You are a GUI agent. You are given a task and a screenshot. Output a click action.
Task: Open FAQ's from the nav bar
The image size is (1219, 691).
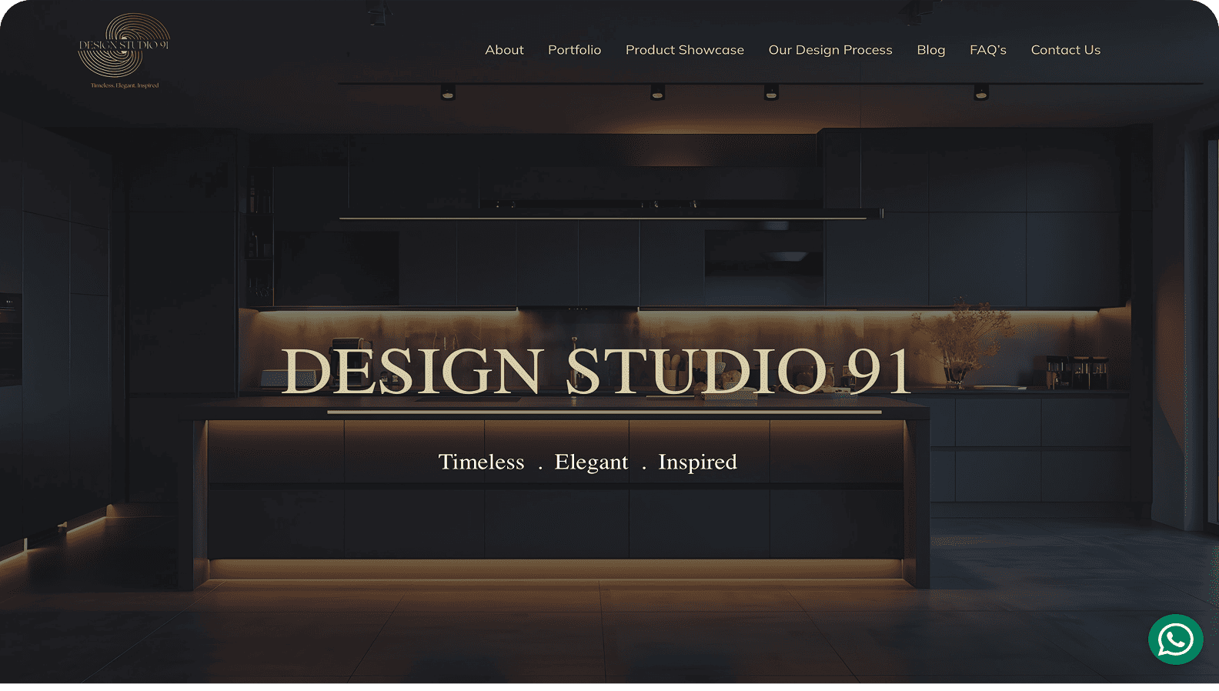click(x=988, y=50)
